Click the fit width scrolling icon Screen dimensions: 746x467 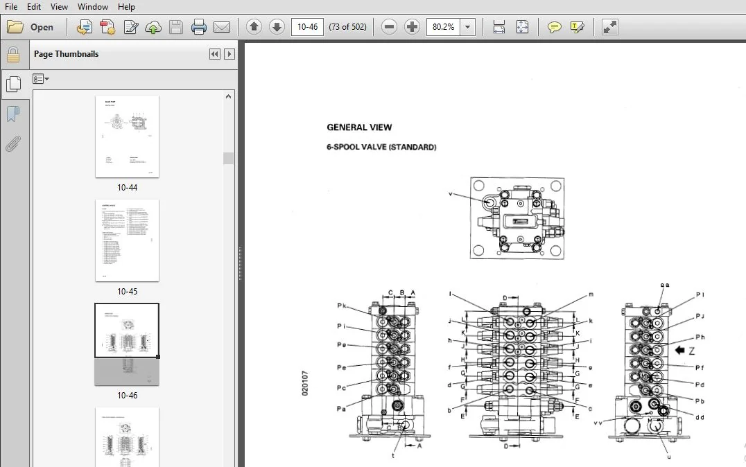tap(499, 27)
